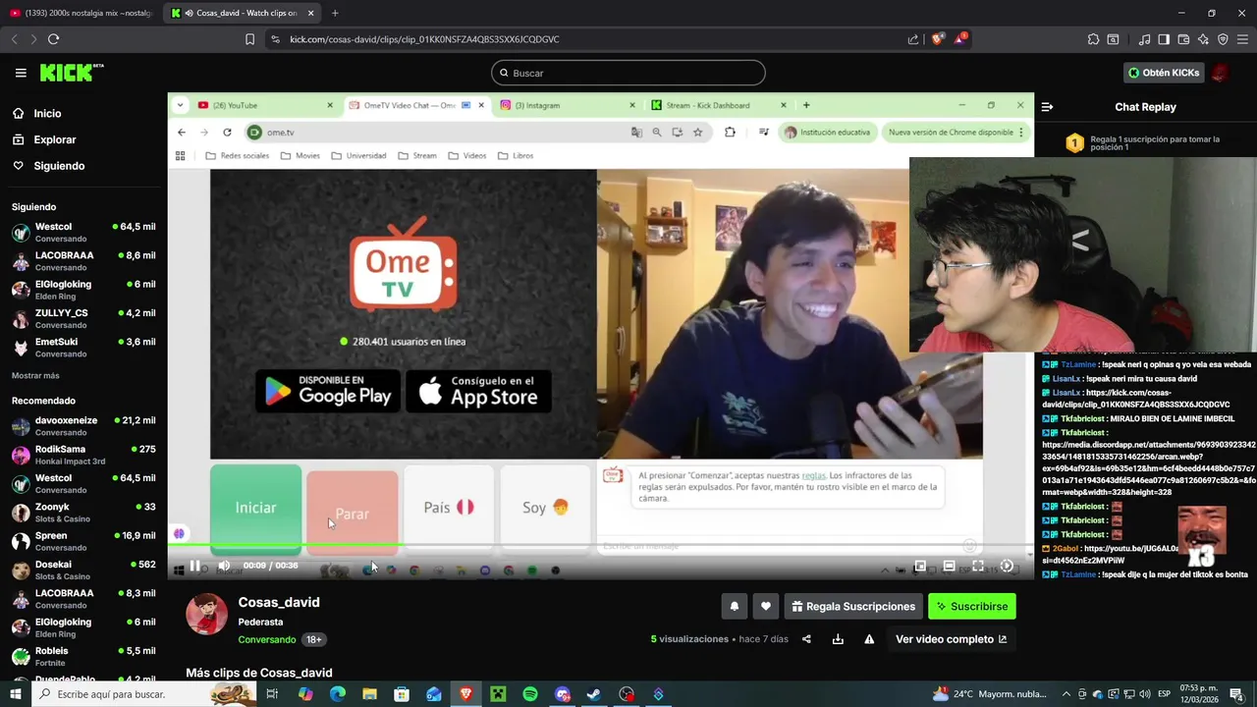1257x707 pixels.
Task: Click the notification bell for Cosas_david
Action: 734,607
